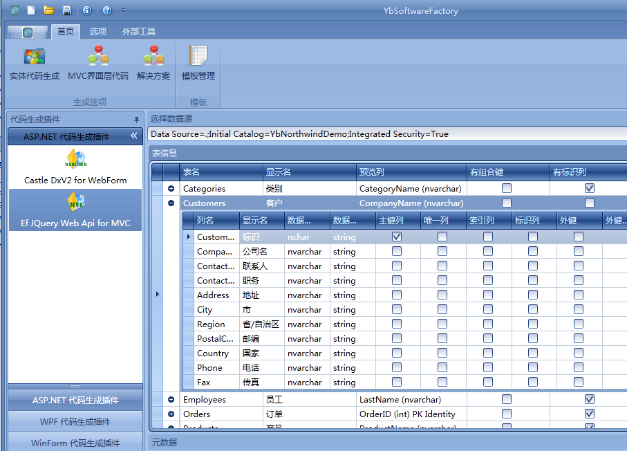The height and width of the screenshot is (451, 627).
Task: Toggle 有组合键 checkbox for Categories
Action: coord(507,188)
